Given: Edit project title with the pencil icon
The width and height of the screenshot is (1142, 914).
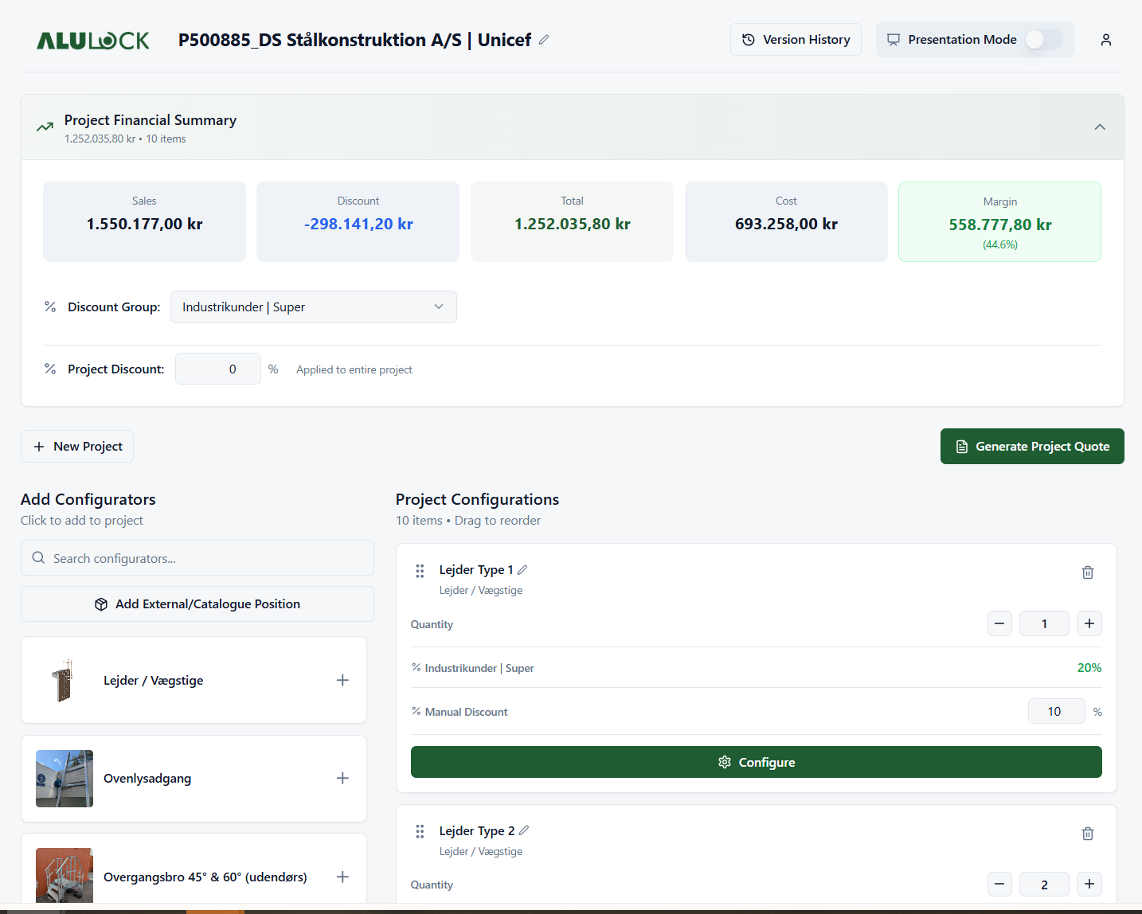Looking at the screenshot, I should (x=544, y=40).
